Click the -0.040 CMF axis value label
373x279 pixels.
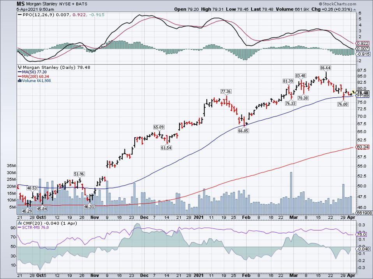click(363, 249)
